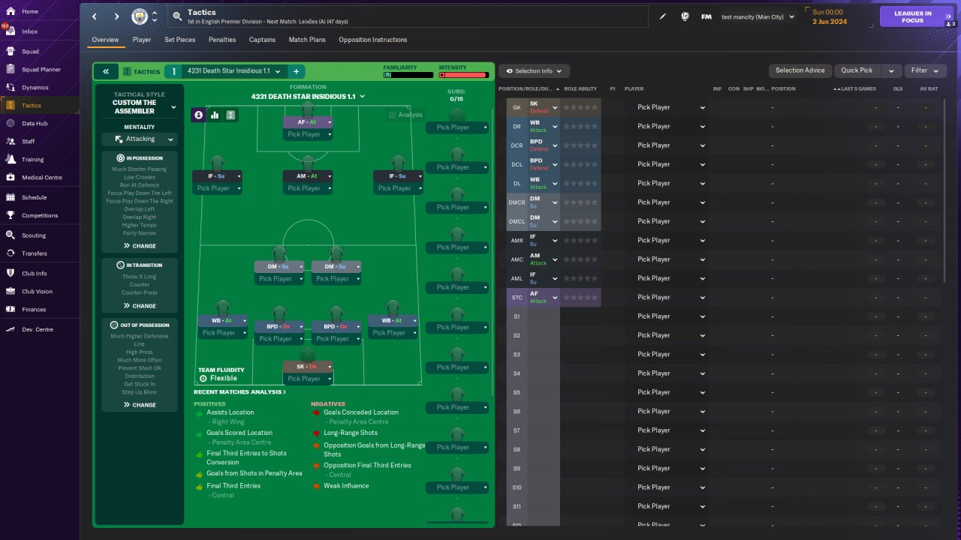Switch to the Penalties tab
Image resolution: width=961 pixels, height=540 pixels.
[222, 40]
